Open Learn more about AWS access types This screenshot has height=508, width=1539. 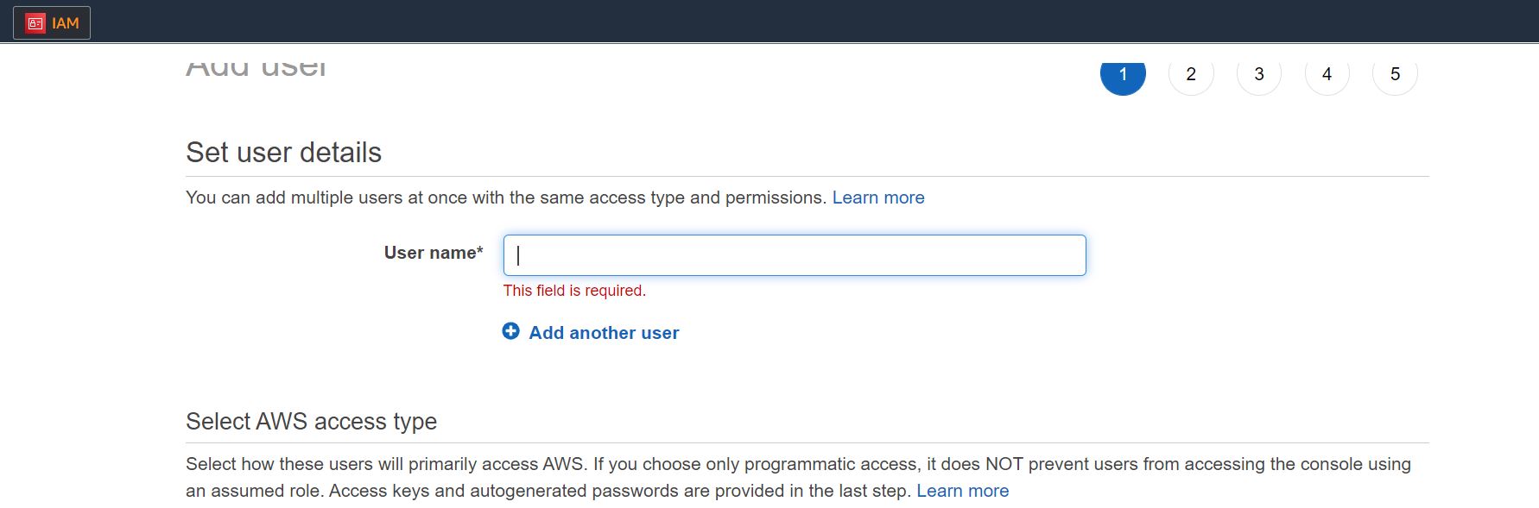pos(963,491)
